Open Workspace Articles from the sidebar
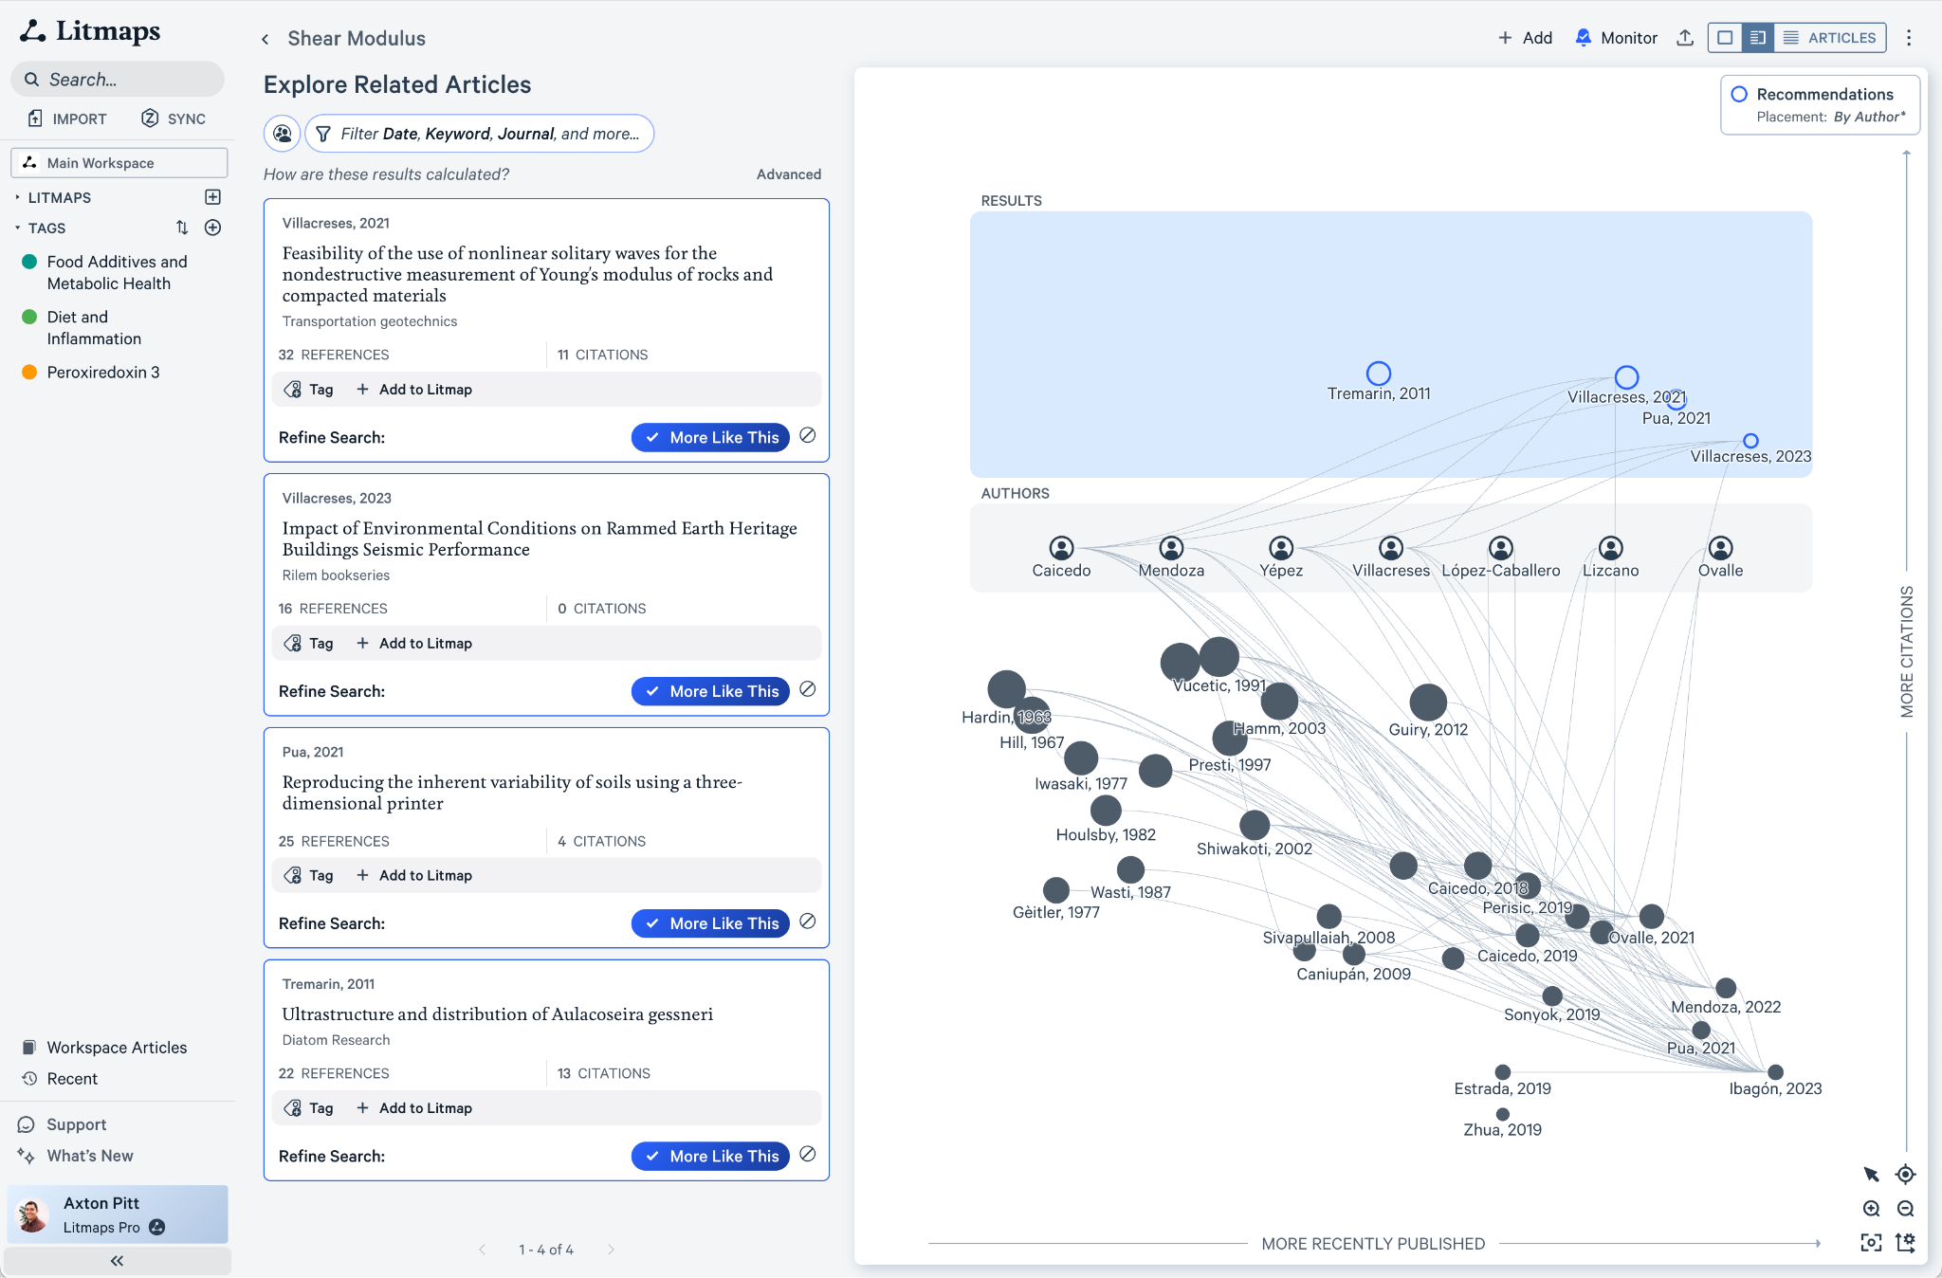The height and width of the screenshot is (1278, 1942). (117, 1048)
